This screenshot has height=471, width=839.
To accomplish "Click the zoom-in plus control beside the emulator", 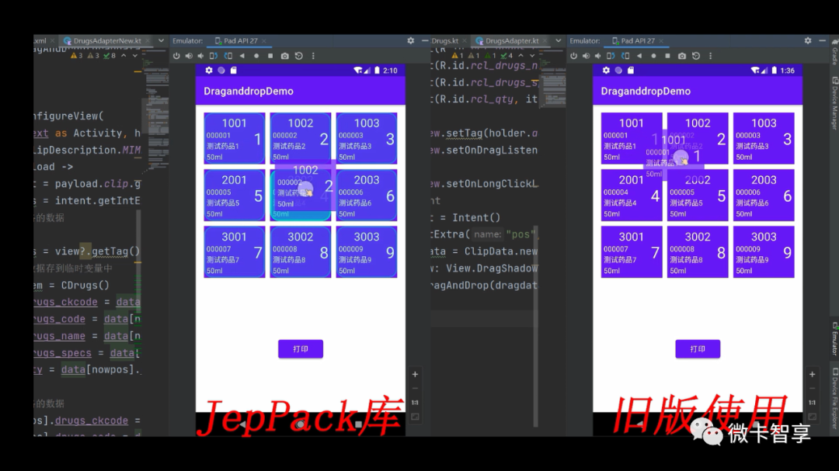I will (x=416, y=374).
